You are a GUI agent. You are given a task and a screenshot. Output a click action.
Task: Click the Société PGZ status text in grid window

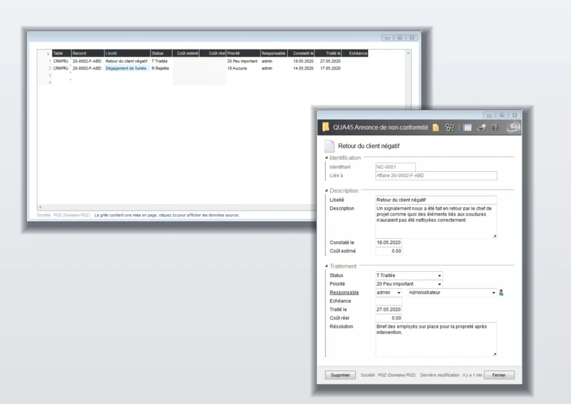(x=64, y=215)
